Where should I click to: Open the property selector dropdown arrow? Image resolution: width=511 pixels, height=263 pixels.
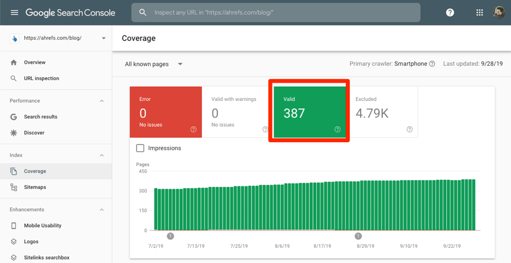(x=104, y=38)
